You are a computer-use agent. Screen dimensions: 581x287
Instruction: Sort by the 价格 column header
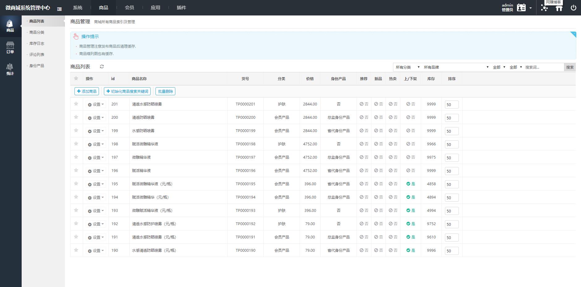pos(310,79)
